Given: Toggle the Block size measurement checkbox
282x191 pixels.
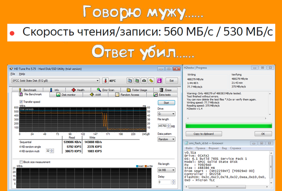Looking at the screenshot, I should coord(21,162).
